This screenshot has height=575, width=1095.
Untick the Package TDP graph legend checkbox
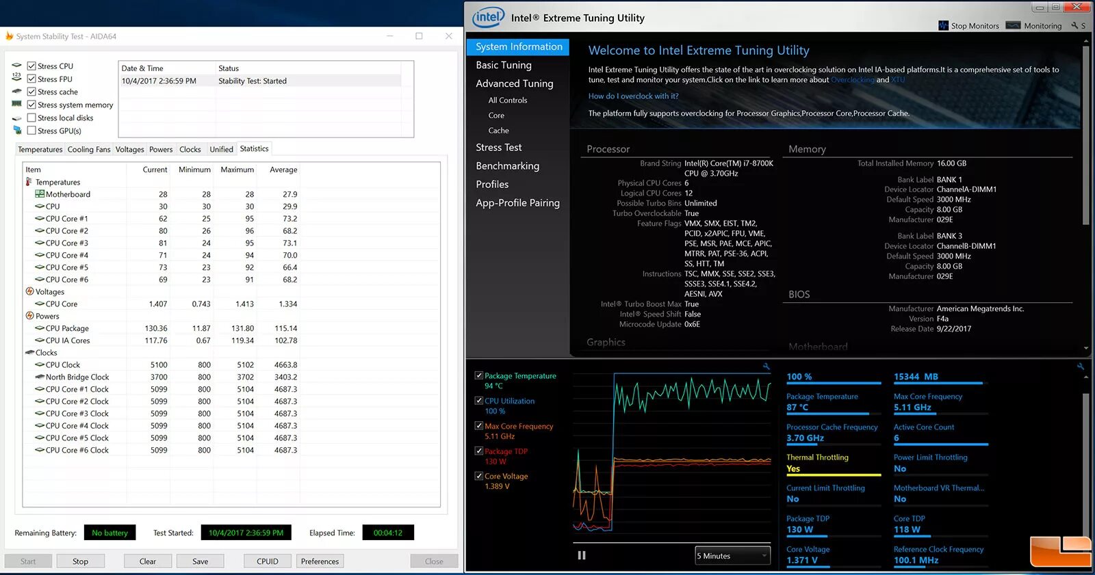[x=479, y=451]
